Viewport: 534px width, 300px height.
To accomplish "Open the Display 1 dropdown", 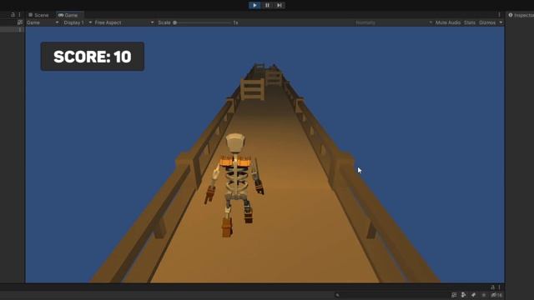I will 78,22.
